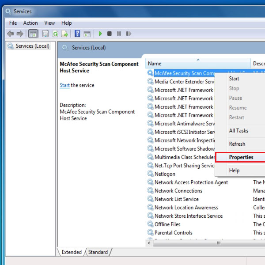Click gear icon of McAfee Security Scan service
This screenshot has height=265, width=265.
(150, 73)
